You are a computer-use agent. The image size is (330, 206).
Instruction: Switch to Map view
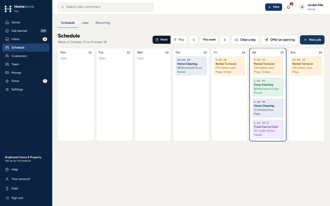179,40
